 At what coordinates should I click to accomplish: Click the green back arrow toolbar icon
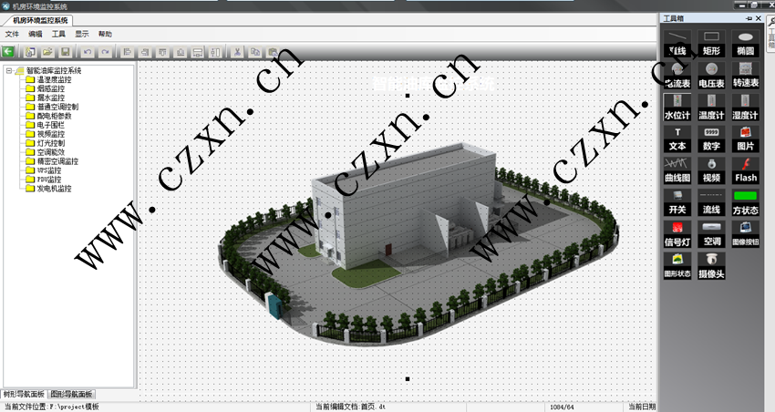8,51
